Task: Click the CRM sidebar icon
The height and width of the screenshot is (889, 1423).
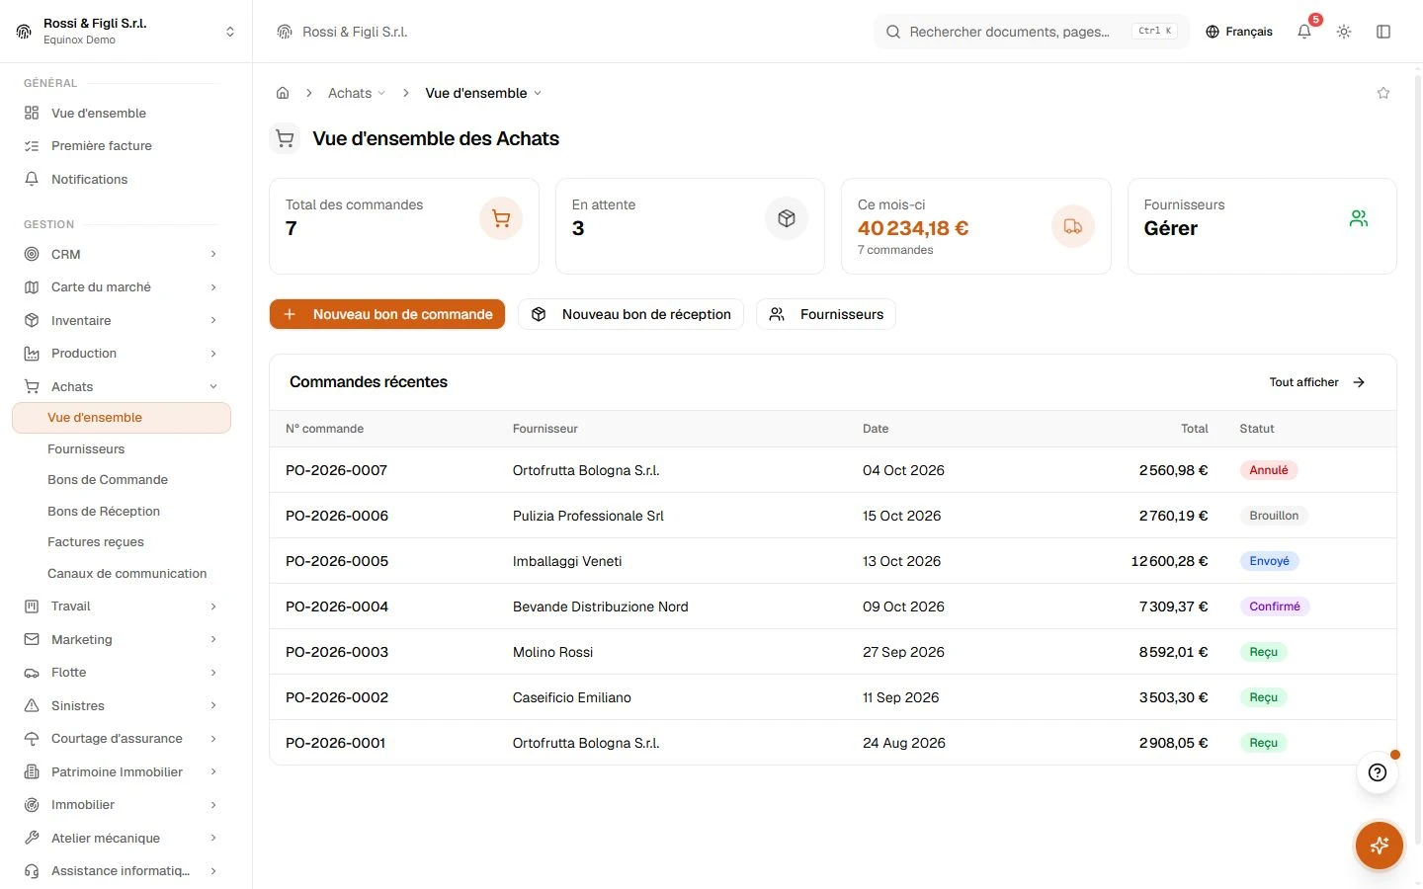Action: (32, 254)
